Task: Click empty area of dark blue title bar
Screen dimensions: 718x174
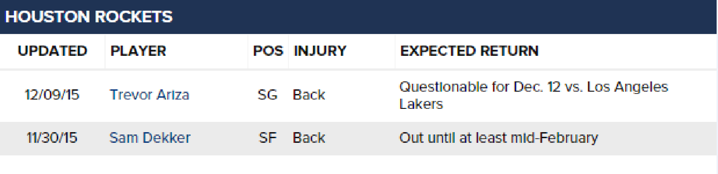Action: click(443, 17)
